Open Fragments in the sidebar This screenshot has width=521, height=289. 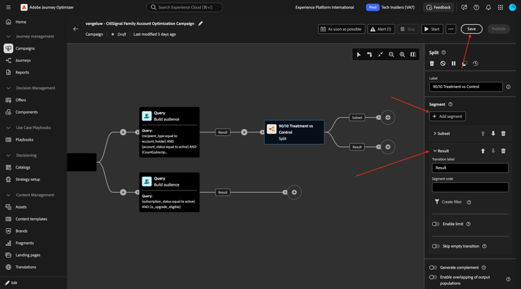24,243
